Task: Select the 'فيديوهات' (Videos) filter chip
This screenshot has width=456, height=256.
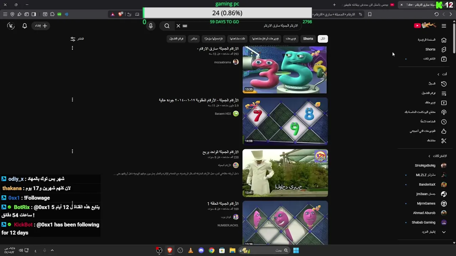Action: tap(291, 39)
